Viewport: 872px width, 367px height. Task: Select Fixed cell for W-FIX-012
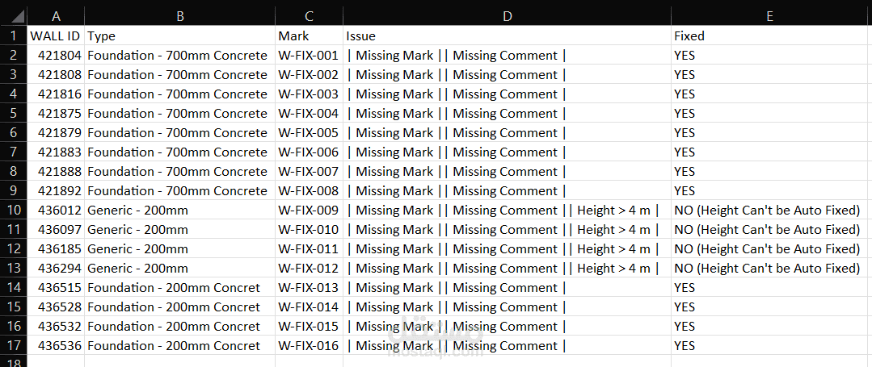click(770, 269)
